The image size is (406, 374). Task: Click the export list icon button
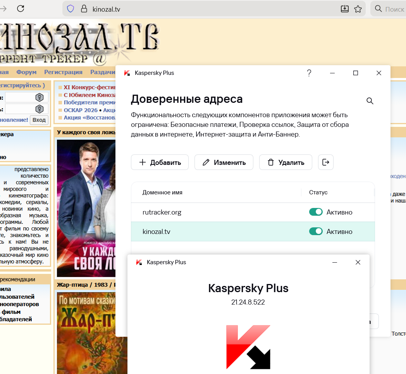pyautogui.click(x=326, y=162)
